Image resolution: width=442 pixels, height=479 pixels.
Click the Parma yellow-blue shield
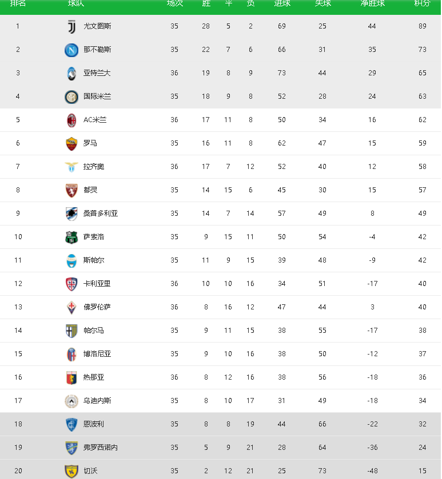(x=71, y=331)
